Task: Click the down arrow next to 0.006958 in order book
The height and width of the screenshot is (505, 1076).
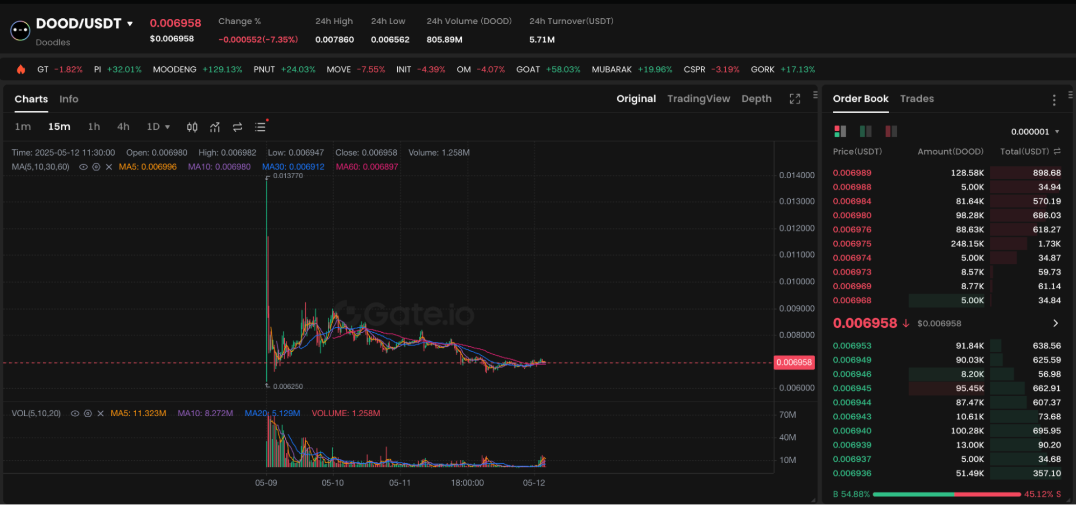Action: pos(906,323)
